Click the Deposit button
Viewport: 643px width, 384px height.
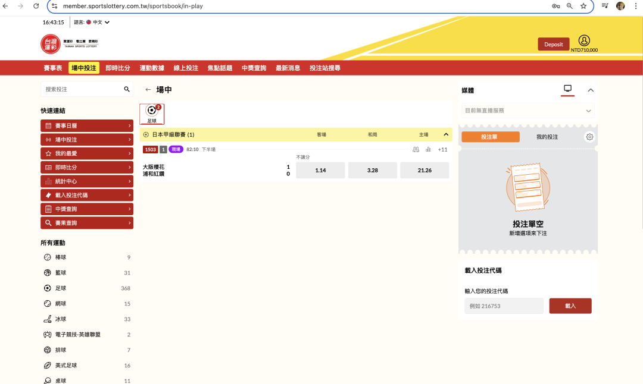coord(553,44)
